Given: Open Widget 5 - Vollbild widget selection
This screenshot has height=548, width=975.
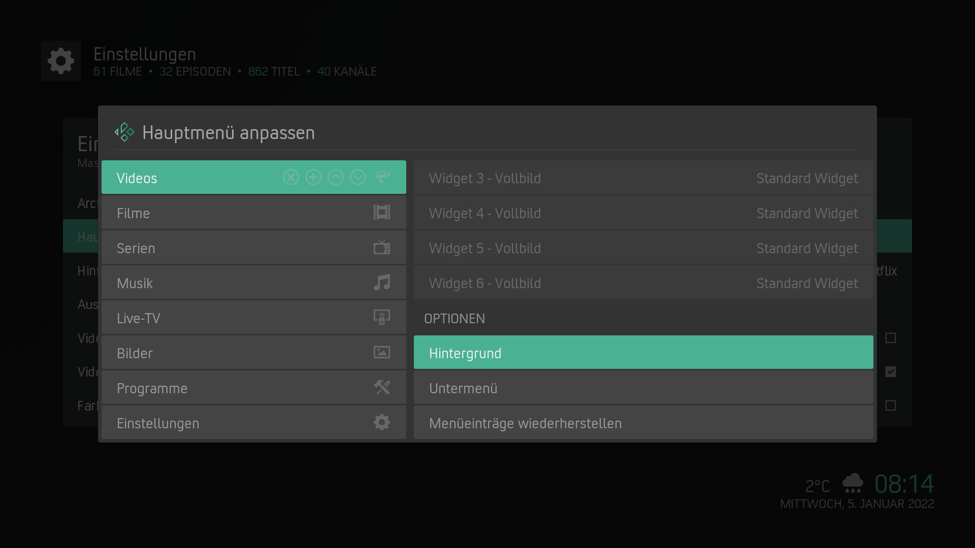Looking at the screenshot, I should click(x=643, y=248).
